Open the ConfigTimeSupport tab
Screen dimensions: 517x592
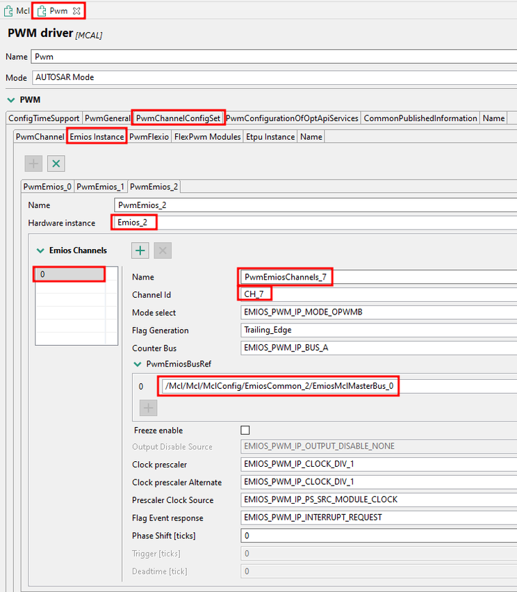[x=44, y=118]
